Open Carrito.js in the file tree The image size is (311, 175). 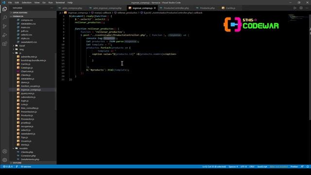[x=26, y=64]
